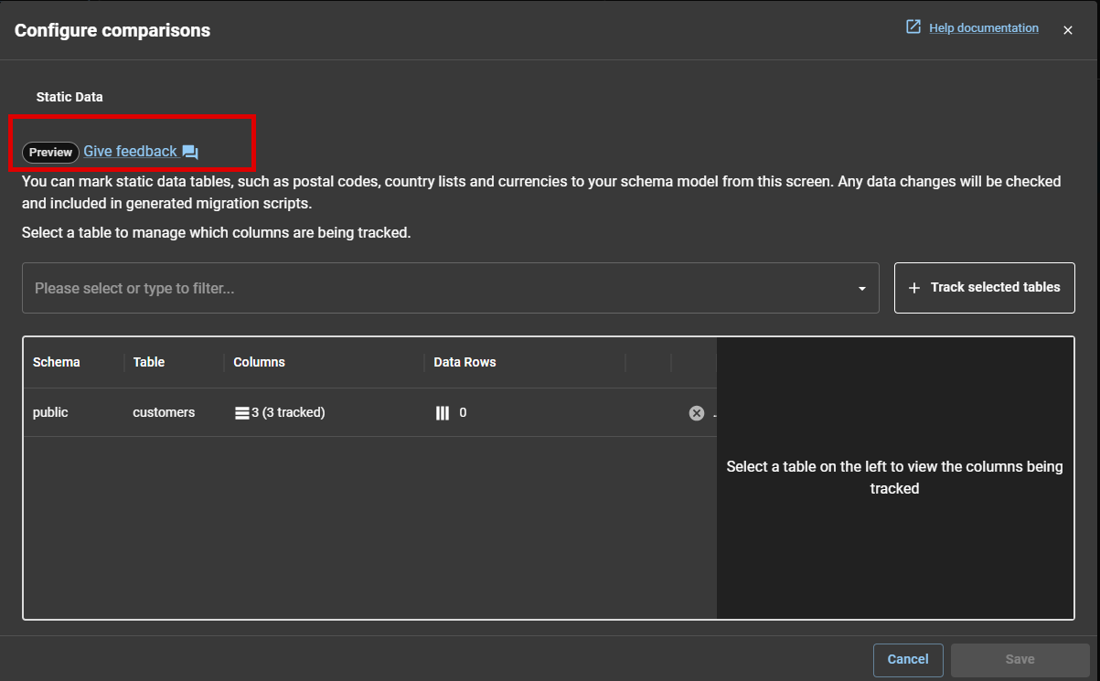Open the Help documentation link
Viewport: 1100px width, 681px height.
pyautogui.click(x=983, y=28)
